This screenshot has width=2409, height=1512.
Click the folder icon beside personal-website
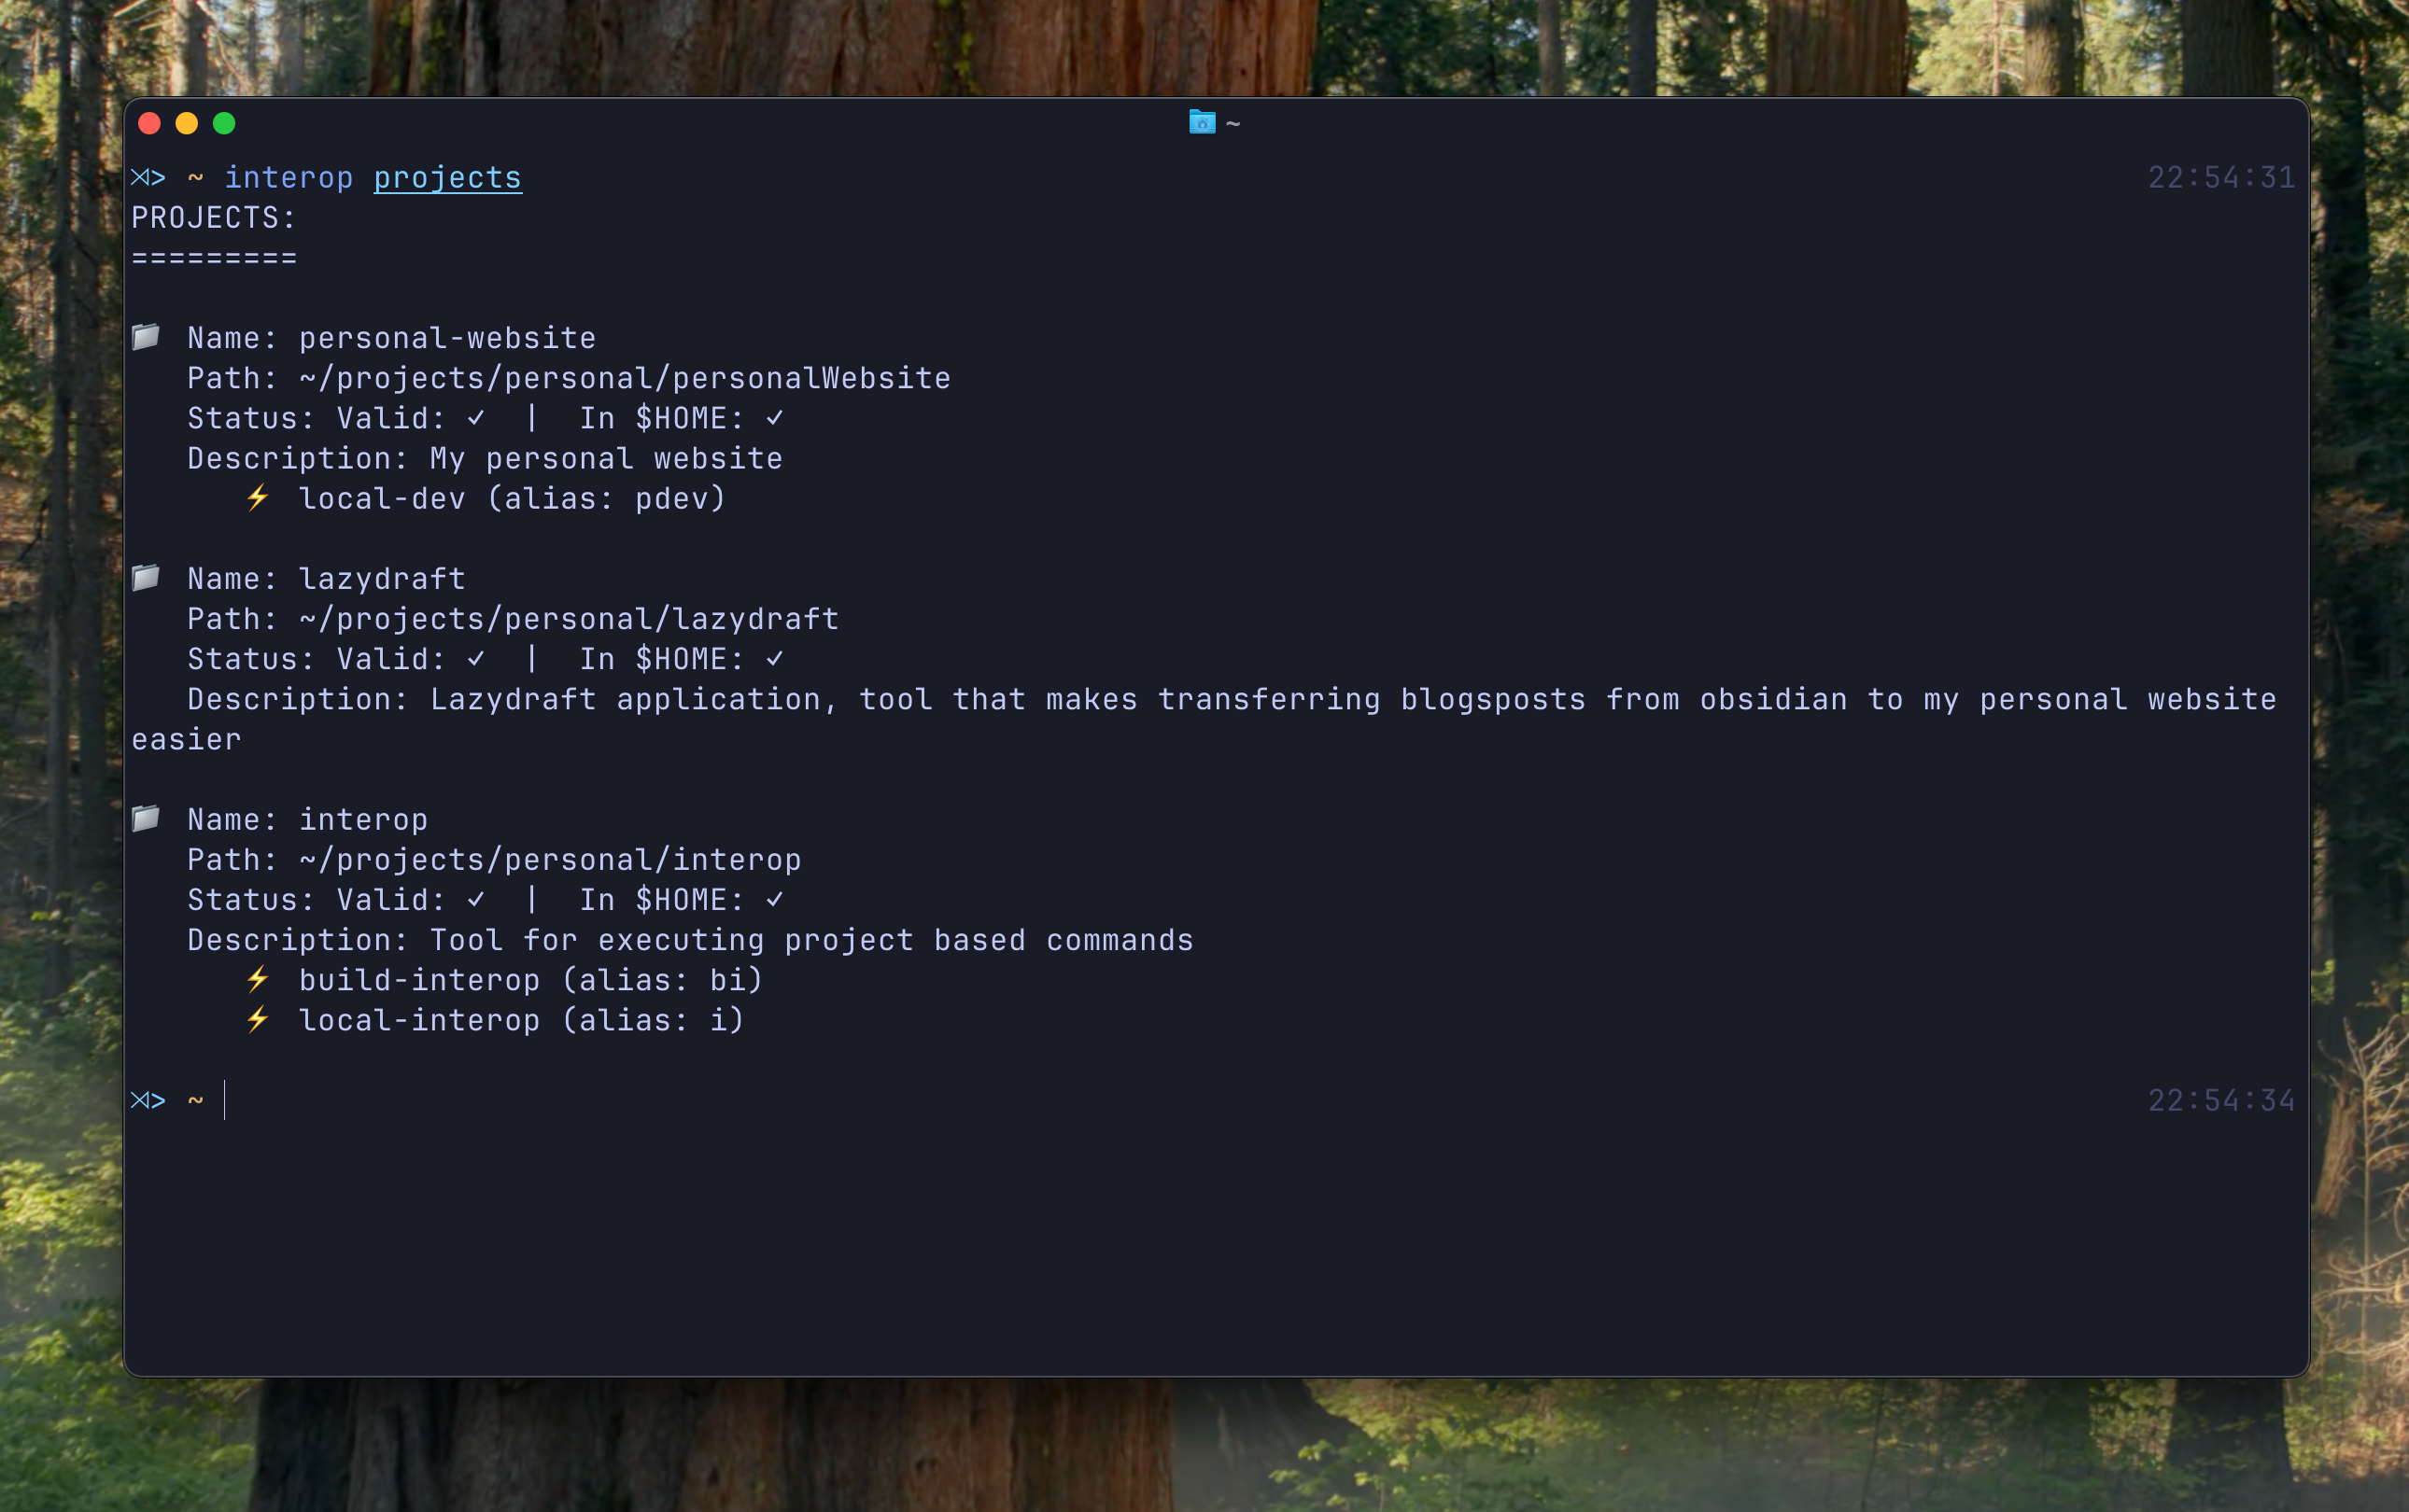[x=146, y=337]
